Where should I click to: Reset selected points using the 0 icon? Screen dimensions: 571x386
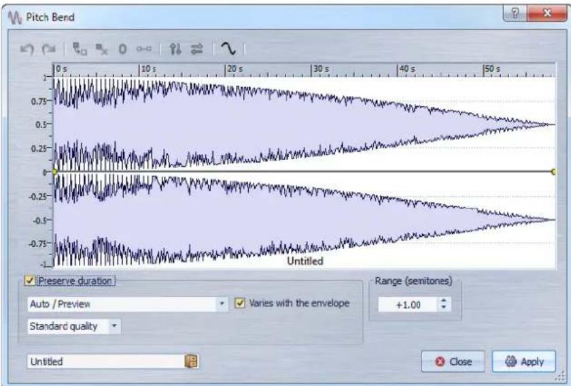[123, 49]
